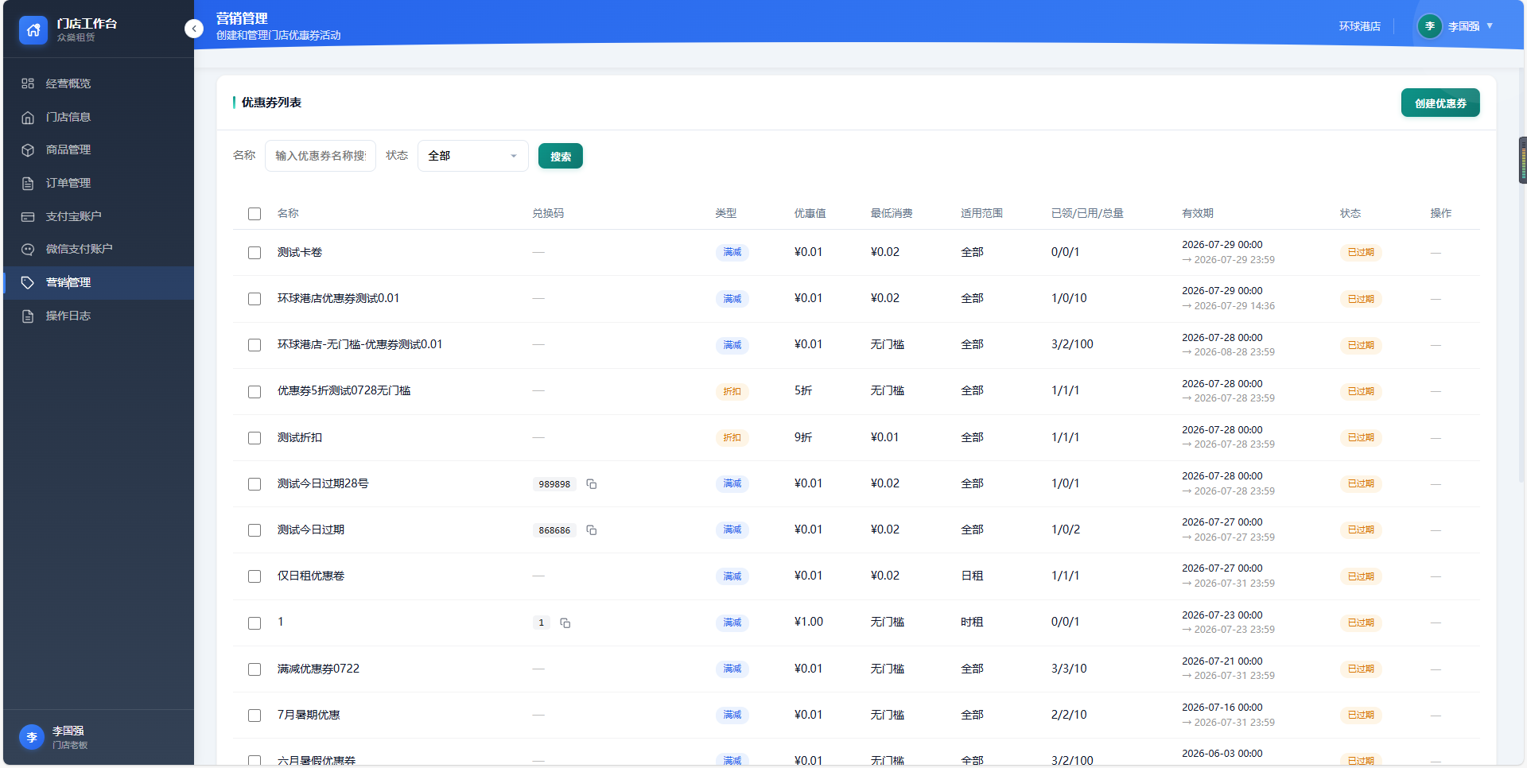Click the 营销管理 tag icon

tap(28, 282)
